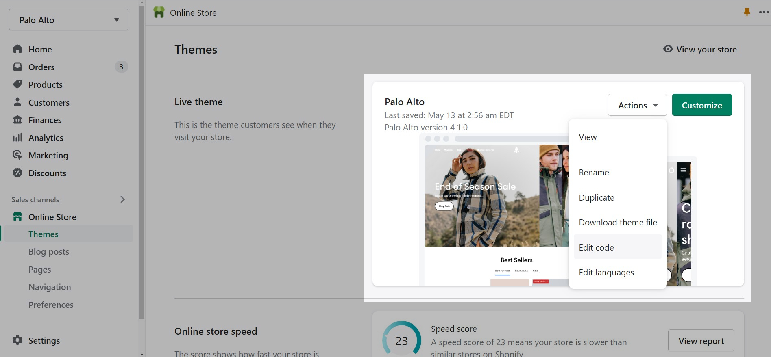
Task: Open the three-dot more options menu
Action: point(764,12)
